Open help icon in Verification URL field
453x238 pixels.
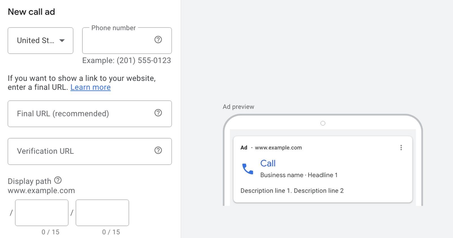[158, 150]
